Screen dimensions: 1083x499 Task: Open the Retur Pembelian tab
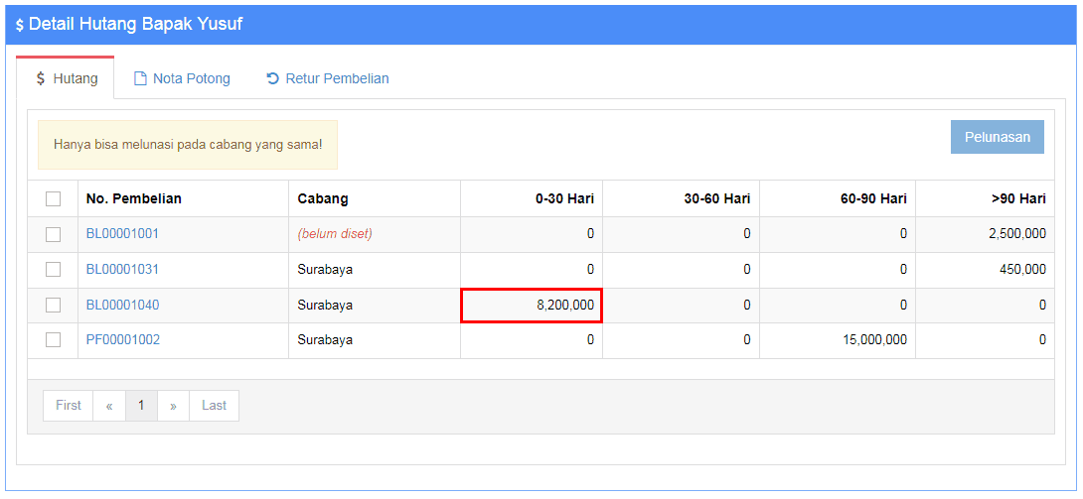click(328, 78)
